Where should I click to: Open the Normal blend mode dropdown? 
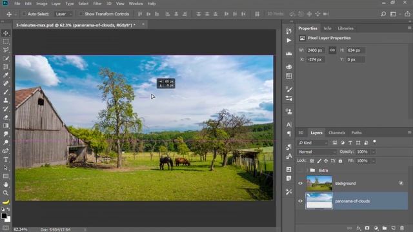(x=317, y=152)
